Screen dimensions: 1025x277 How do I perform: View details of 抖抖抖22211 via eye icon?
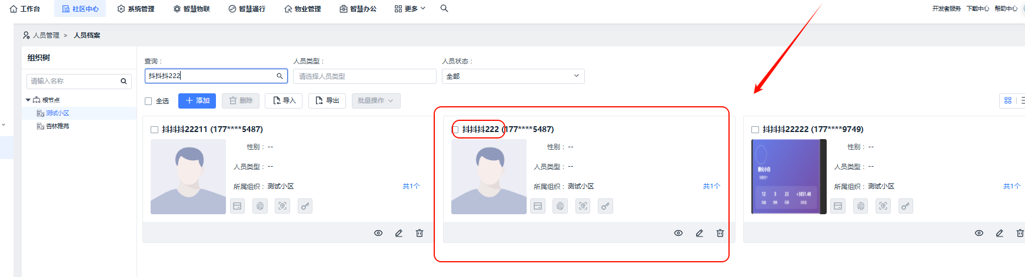pos(378,233)
